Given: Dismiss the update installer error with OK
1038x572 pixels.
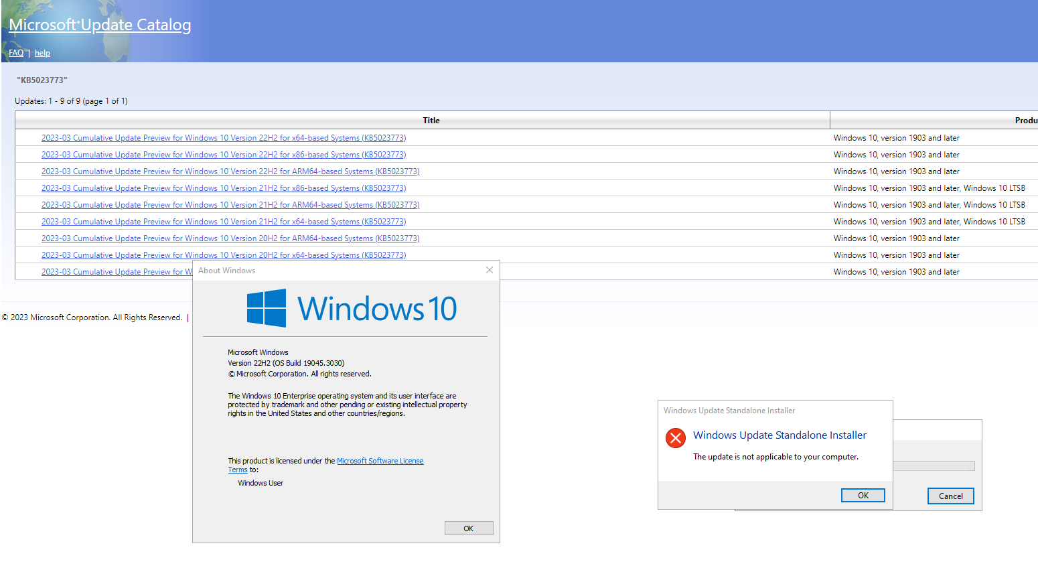Looking at the screenshot, I should point(863,495).
